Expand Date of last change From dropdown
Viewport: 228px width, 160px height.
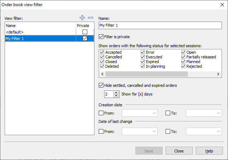coord(154,132)
